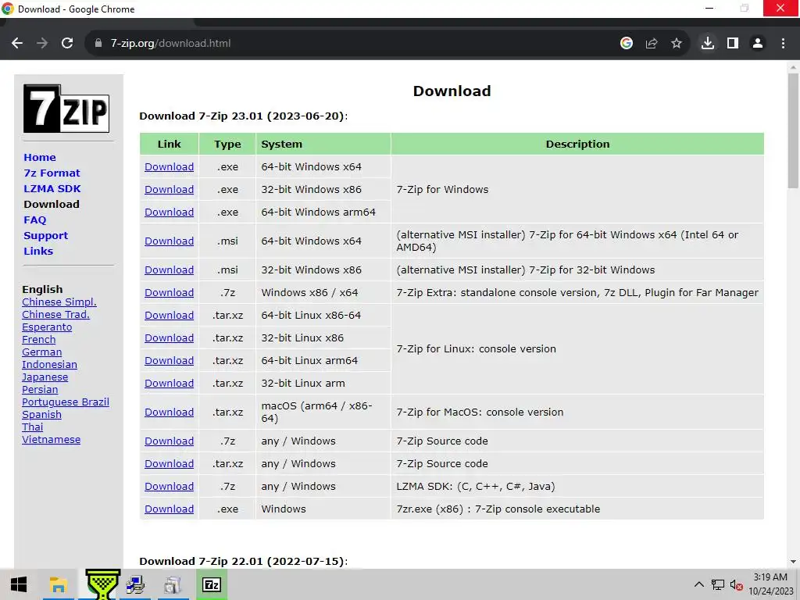Viewport: 800px width, 600px height.
Task: Download .exe for 64-bit Windows arm64
Action: pos(169,212)
